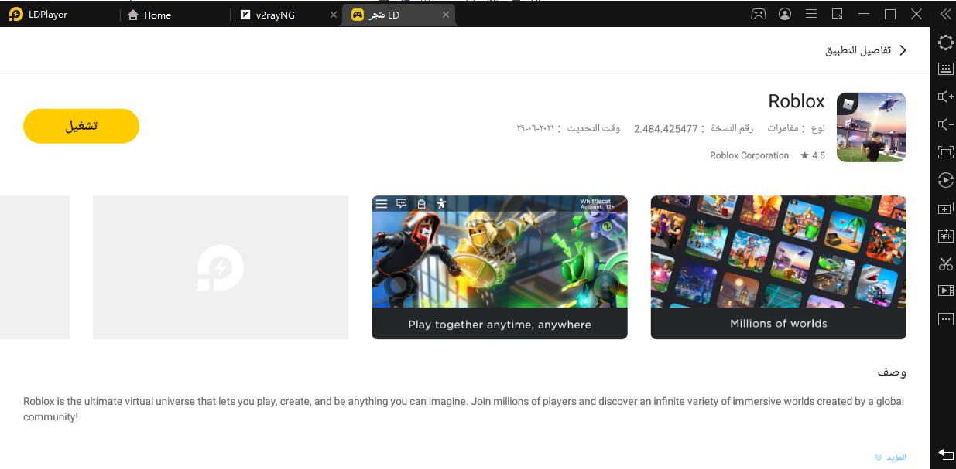Click the Roblox Corporation developer name
The height and width of the screenshot is (469, 956).
click(x=749, y=155)
